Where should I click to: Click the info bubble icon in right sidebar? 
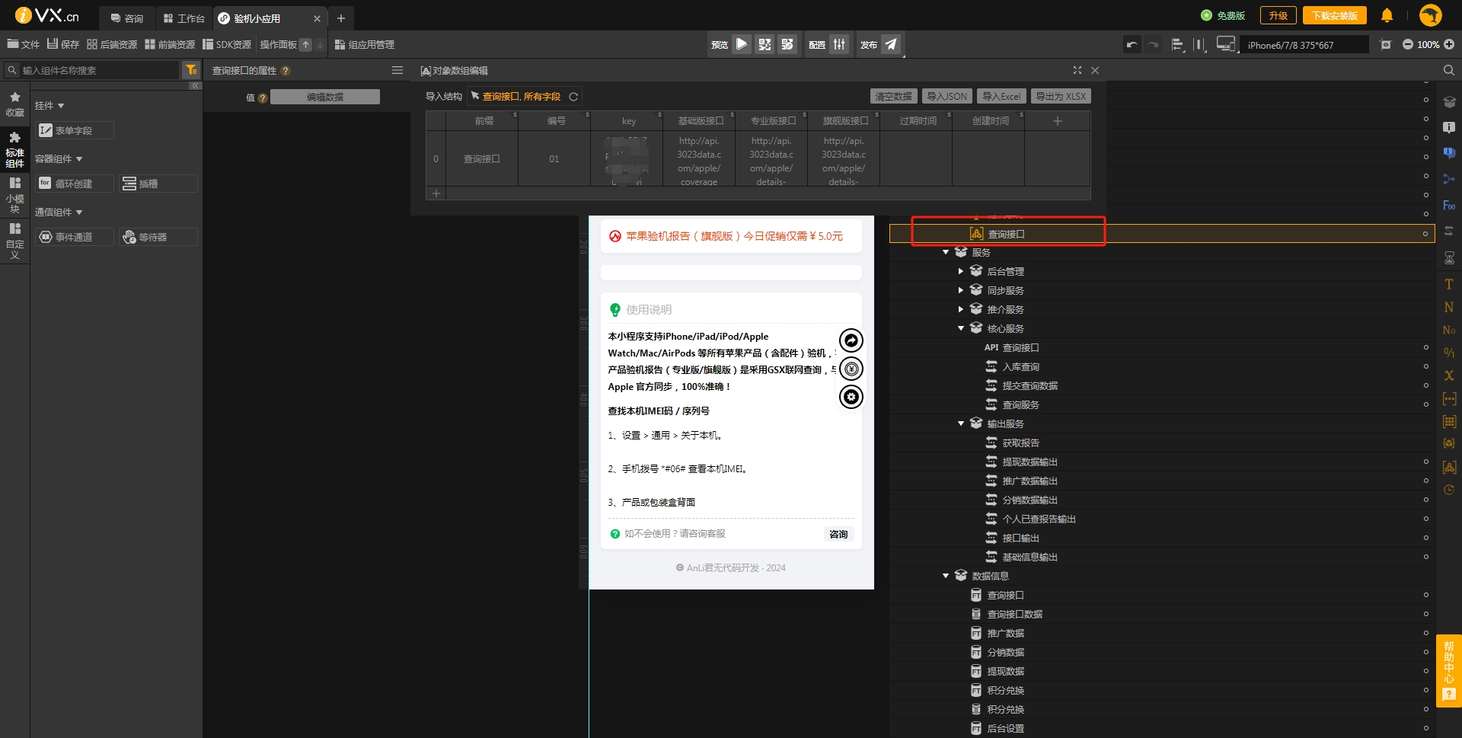(x=1449, y=127)
